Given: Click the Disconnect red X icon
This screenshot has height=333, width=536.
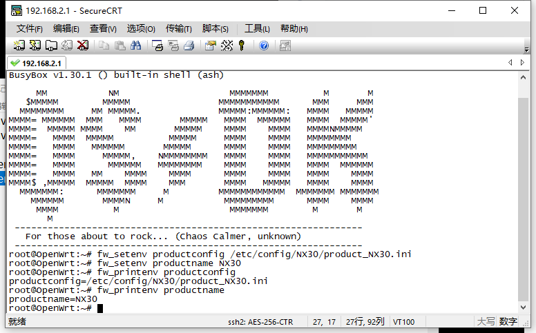Looking at the screenshot, I should point(83,46).
